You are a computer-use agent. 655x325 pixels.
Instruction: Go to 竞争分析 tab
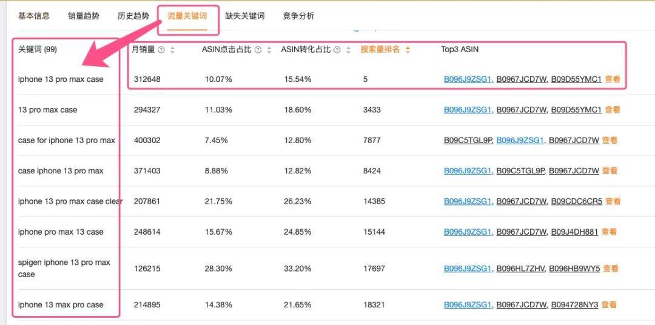[298, 16]
